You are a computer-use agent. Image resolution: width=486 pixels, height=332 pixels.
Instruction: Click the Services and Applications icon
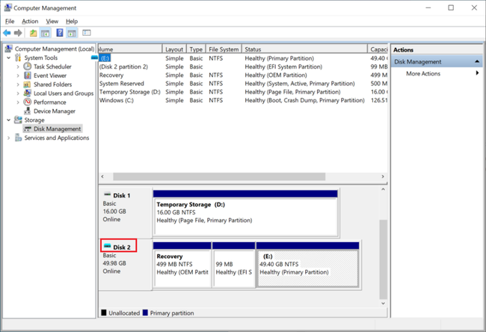coord(18,138)
